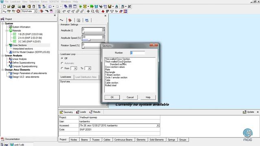
Task: Click the green arrow run icon
Action: point(80,6)
